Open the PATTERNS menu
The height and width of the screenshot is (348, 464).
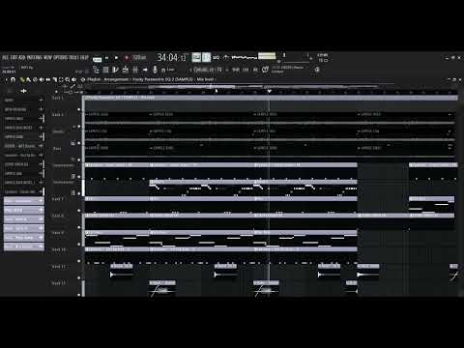(34, 58)
